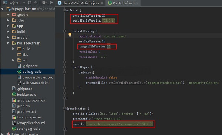The width and height of the screenshot is (222, 135).
Task: Collapse the MyApplication root node
Action: coord(3,9)
